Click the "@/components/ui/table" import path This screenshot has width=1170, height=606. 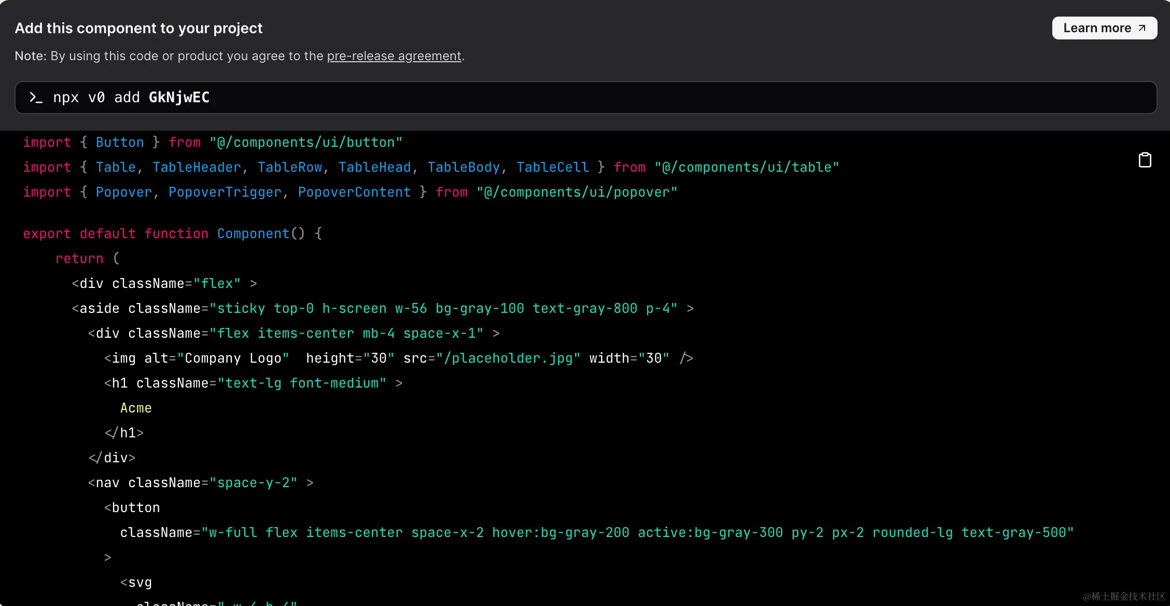746,167
